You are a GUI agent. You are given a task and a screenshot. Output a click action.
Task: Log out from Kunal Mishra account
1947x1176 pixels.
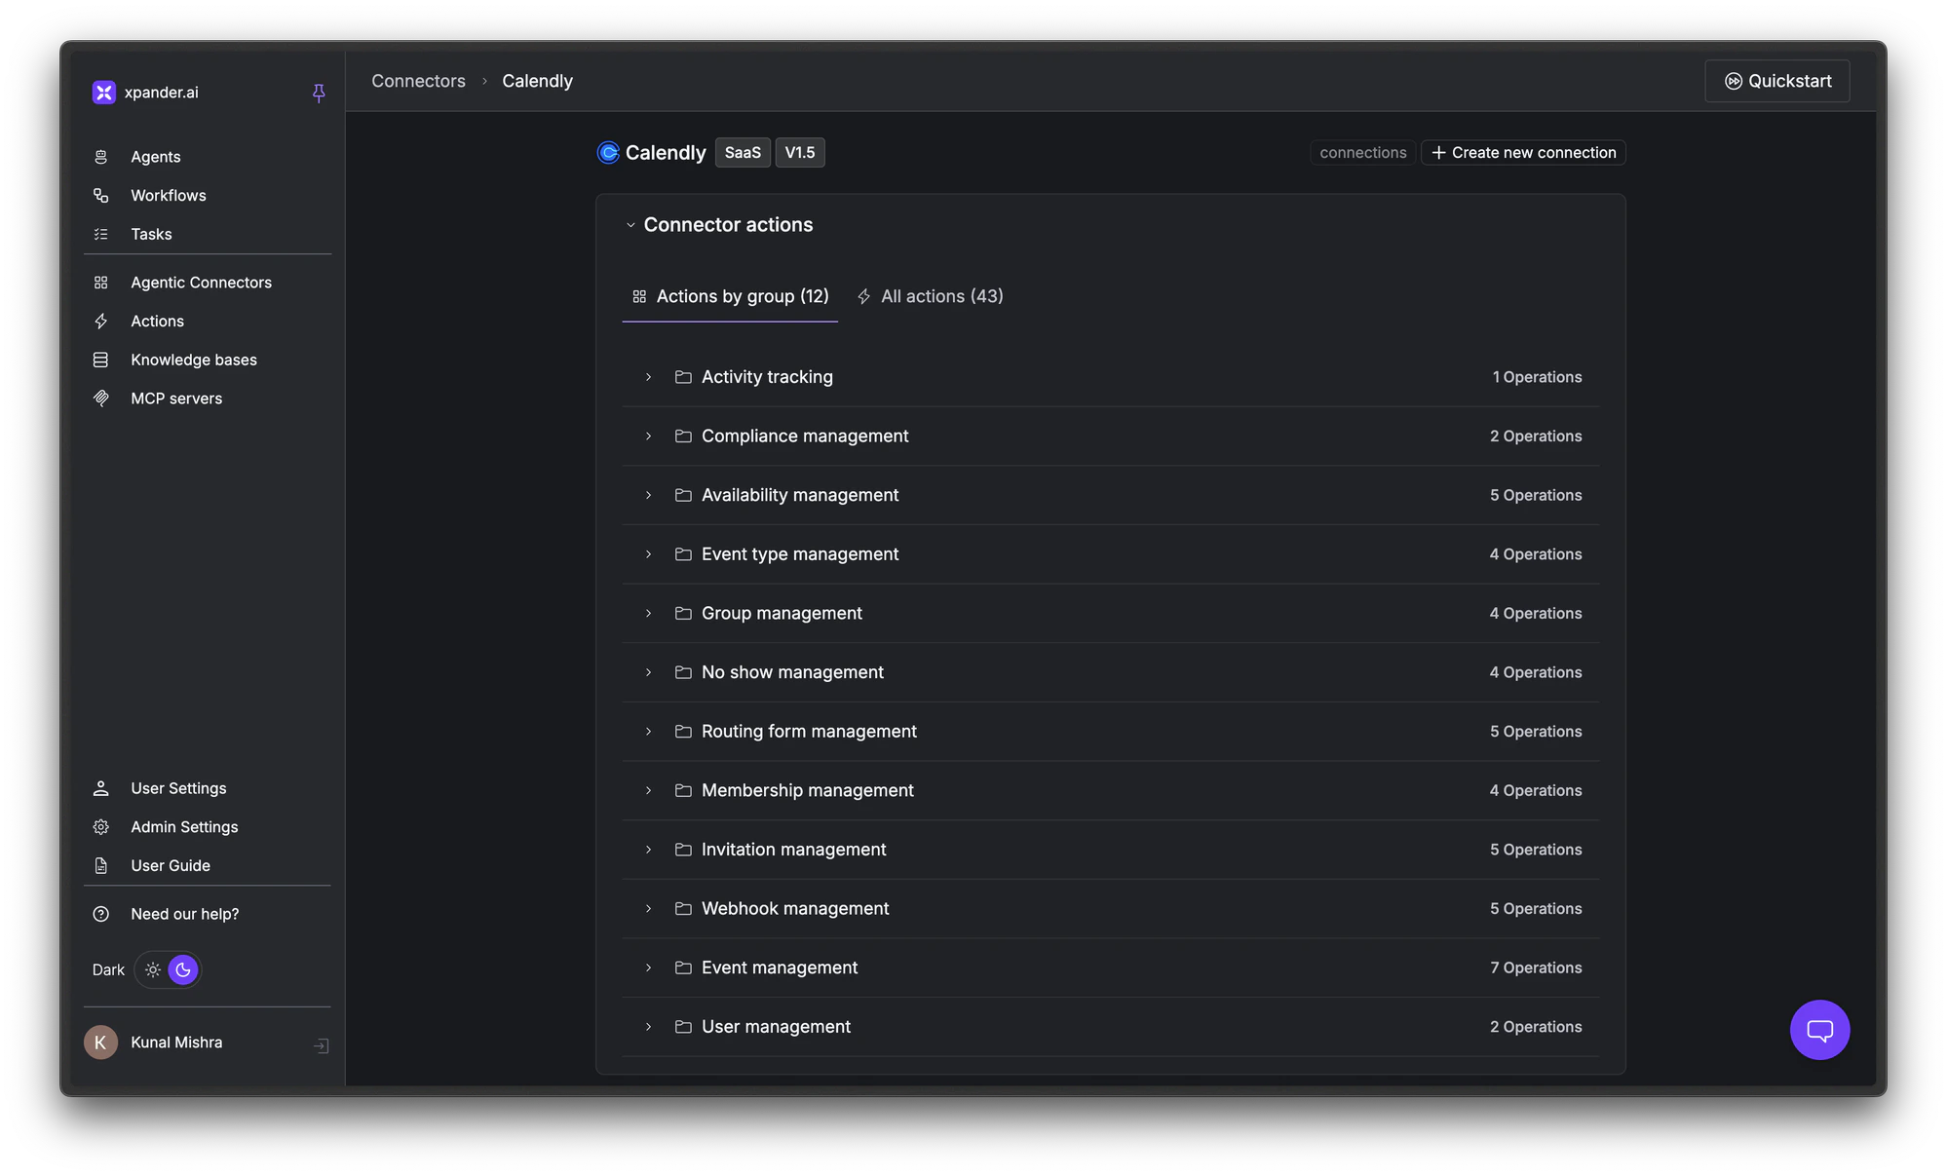[x=322, y=1043]
